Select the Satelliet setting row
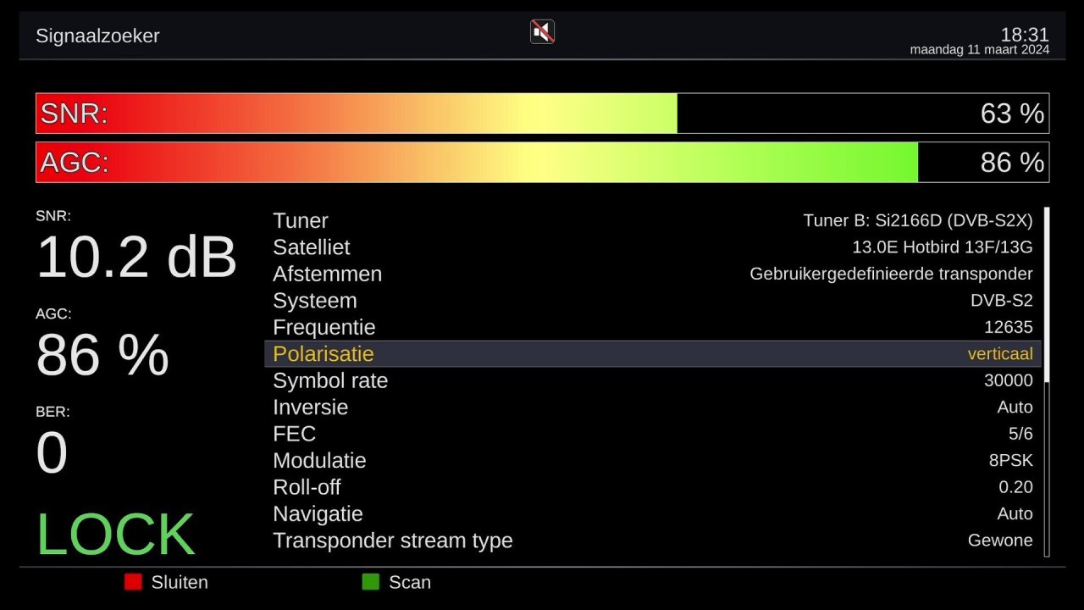This screenshot has height=610, width=1084. (652, 247)
